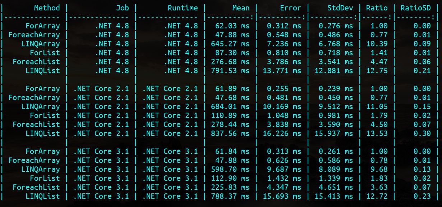
Task: Select the RatioSD value 0.09
Action: [x=422, y=44]
